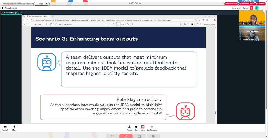
Task: Toggle the PDF table of contents
Action: (x=24, y=24)
